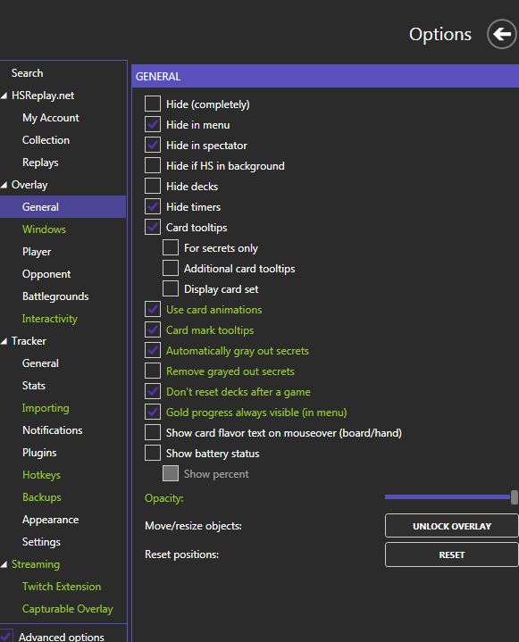Image resolution: width=519 pixels, height=642 pixels.
Task: Disable Card tooltips checkbox
Action: pyautogui.click(x=153, y=227)
